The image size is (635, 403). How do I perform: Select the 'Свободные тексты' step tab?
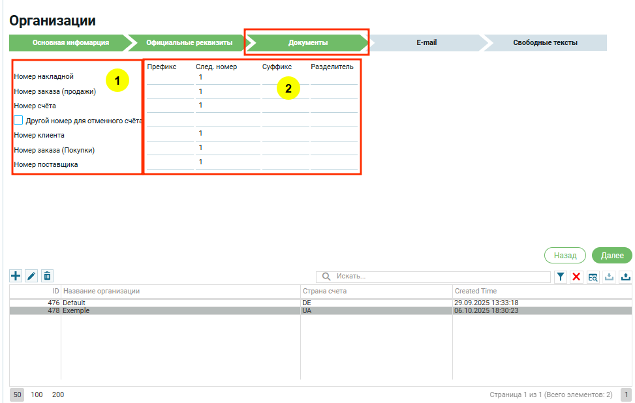[x=545, y=43]
